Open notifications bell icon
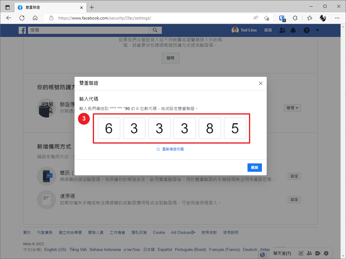Screen dimensions: 346x259 click(x=293, y=30)
